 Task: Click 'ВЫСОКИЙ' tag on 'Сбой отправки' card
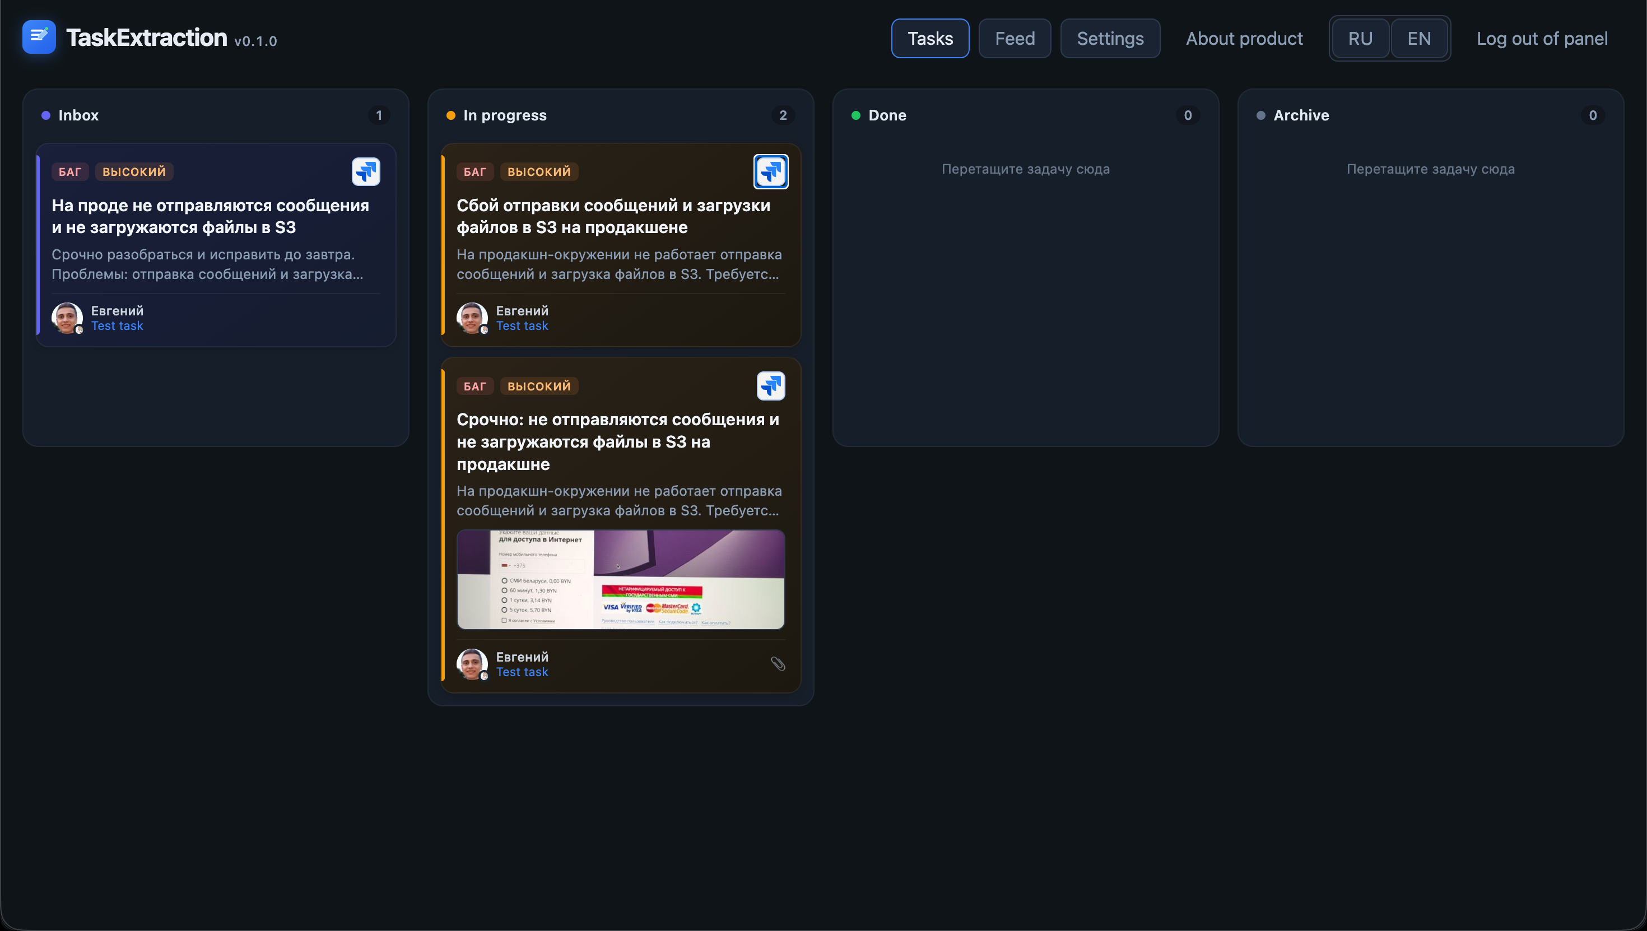(539, 171)
